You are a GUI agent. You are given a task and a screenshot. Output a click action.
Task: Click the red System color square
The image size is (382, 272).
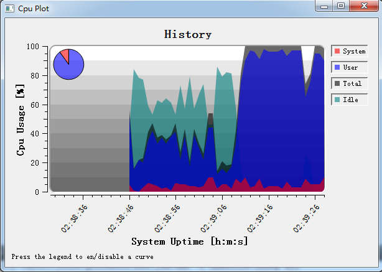pyautogui.click(x=337, y=51)
